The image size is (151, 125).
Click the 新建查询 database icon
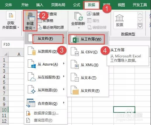(x=30, y=16)
